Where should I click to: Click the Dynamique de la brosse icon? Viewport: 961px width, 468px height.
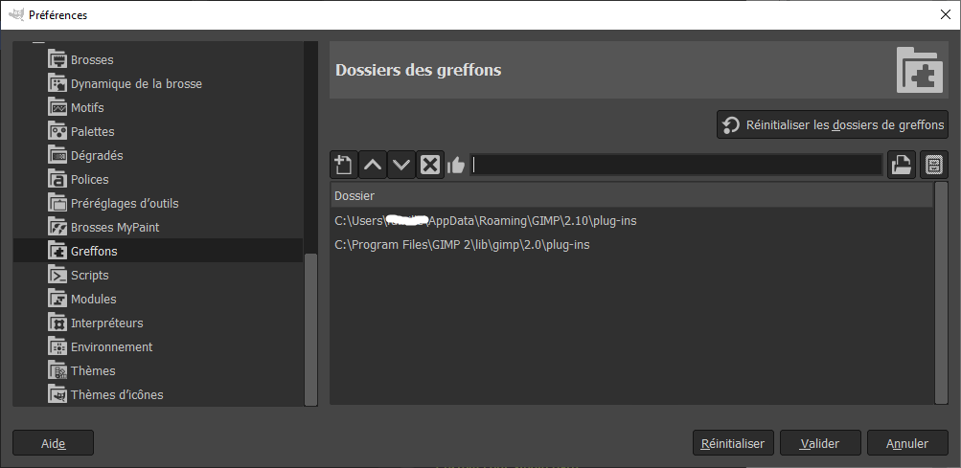click(57, 84)
